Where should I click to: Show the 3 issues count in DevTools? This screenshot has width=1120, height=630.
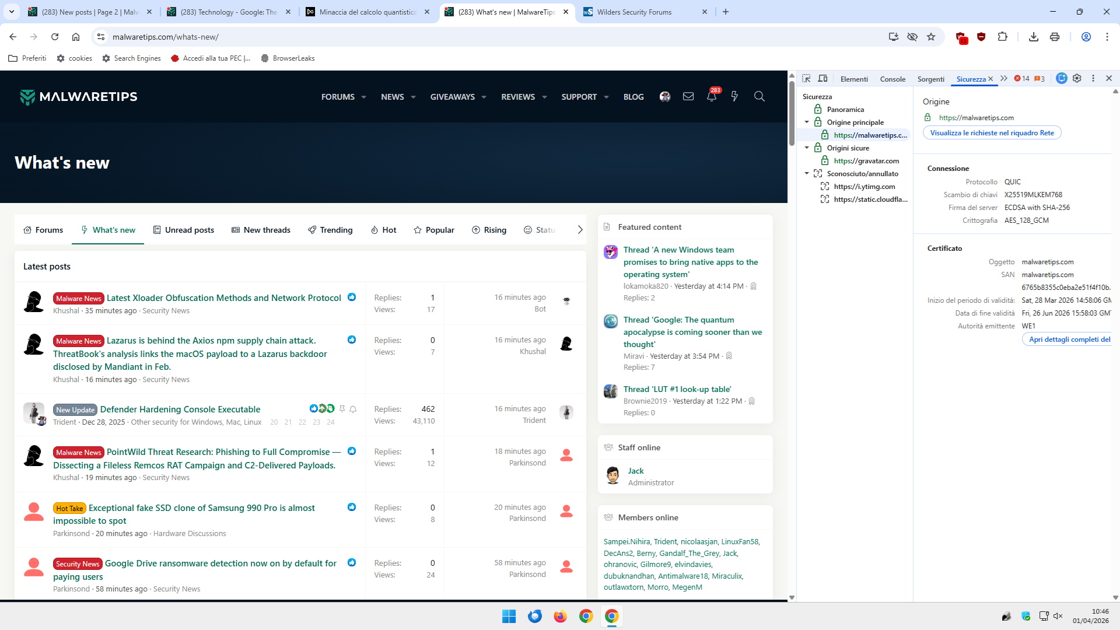1039,79
